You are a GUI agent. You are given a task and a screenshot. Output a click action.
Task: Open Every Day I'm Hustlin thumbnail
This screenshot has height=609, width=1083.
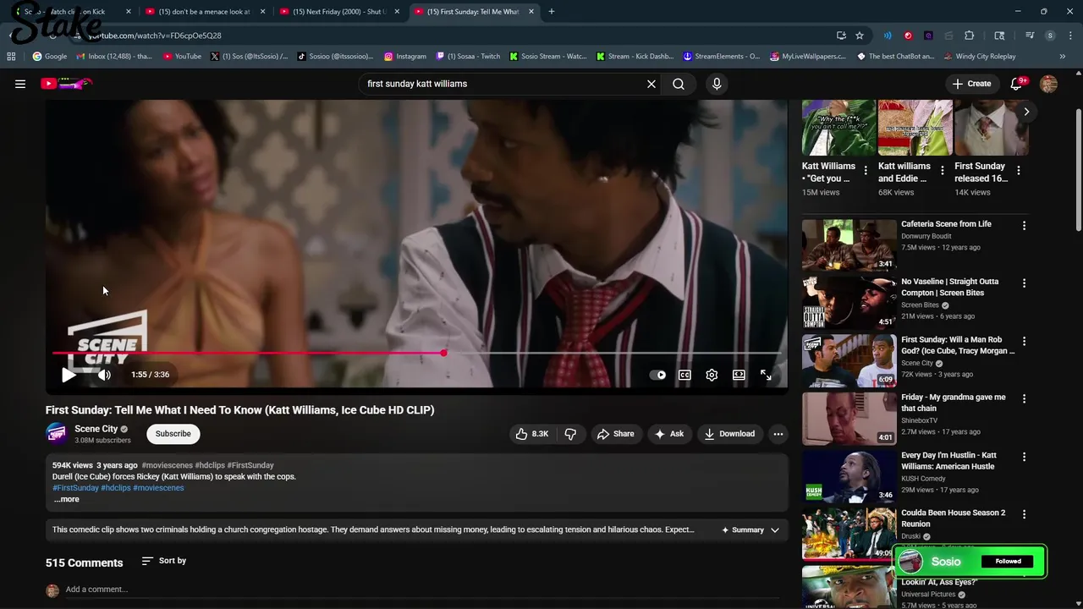tap(849, 475)
